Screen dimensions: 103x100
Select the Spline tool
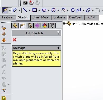pyautogui.click(x=79, y=10)
